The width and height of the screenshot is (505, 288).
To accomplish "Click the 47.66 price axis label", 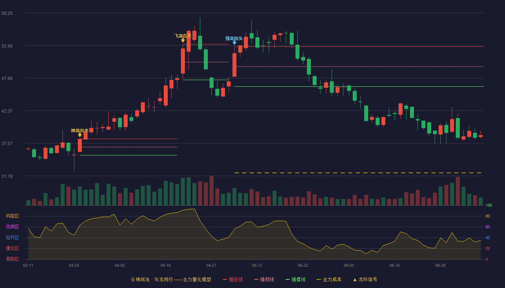I will [x=7, y=78].
